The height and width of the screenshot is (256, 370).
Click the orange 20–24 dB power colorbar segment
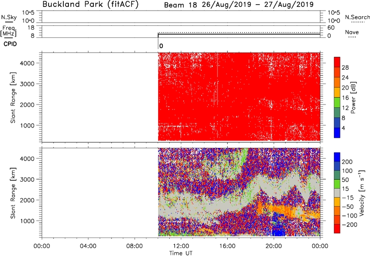click(x=337, y=82)
